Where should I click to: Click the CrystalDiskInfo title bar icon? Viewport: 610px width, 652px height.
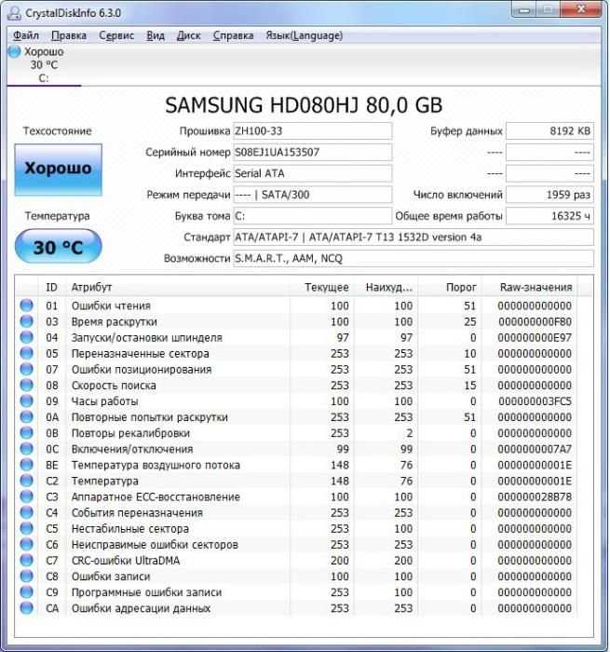pos(14,13)
